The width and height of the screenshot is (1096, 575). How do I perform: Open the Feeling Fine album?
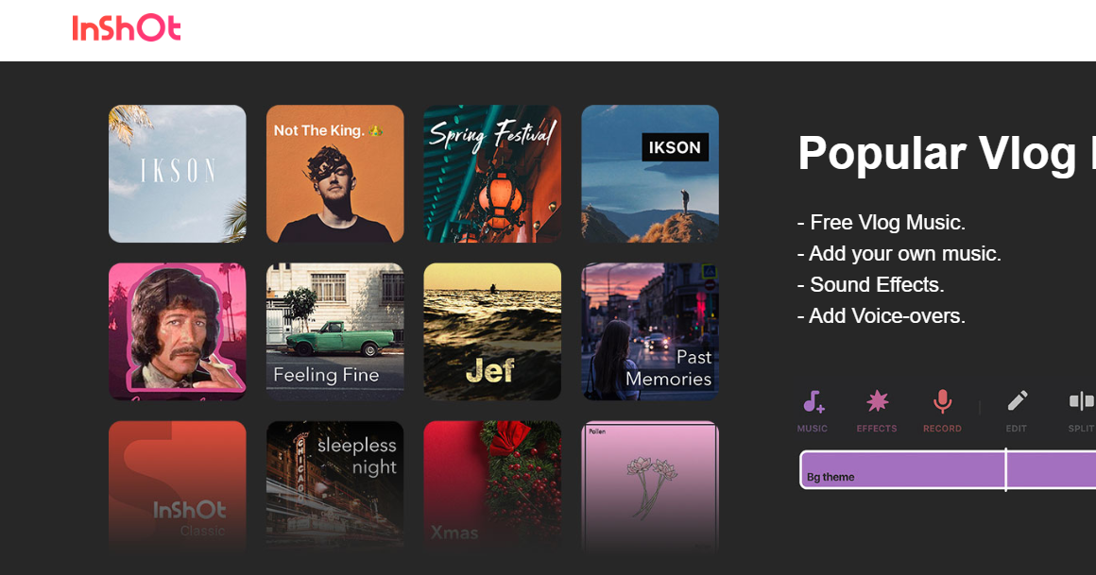[x=334, y=331]
